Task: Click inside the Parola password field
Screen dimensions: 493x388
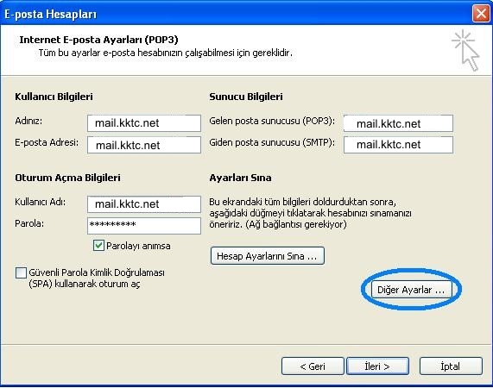Action: 144,226
